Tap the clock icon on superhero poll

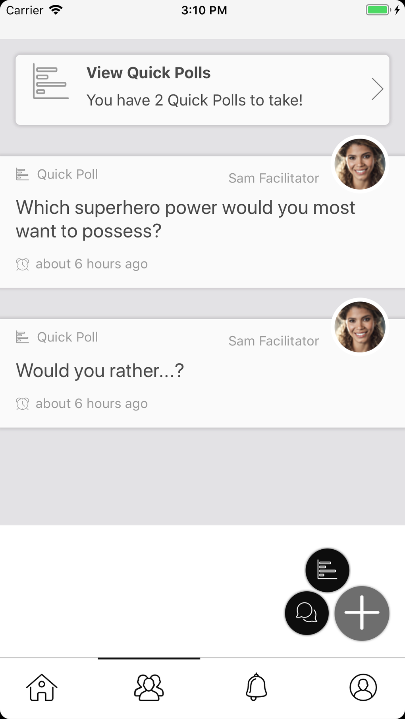pos(23,264)
